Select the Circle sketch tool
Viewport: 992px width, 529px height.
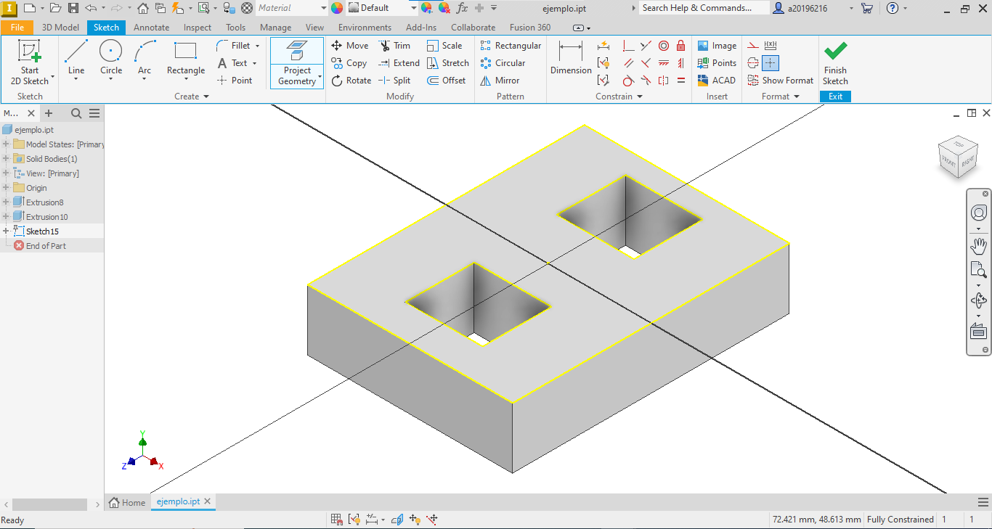coord(111,59)
